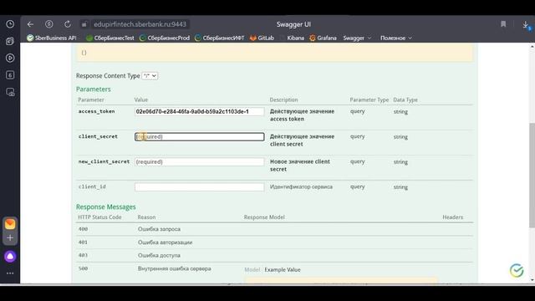Click the sidebar square icon numbered six
The image size is (535, 301).
10,75
